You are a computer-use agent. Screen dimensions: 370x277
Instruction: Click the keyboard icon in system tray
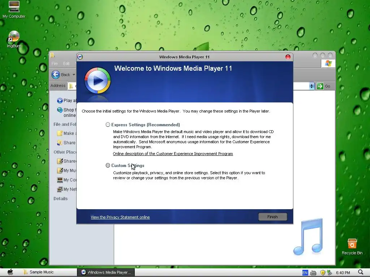[313, 273]
